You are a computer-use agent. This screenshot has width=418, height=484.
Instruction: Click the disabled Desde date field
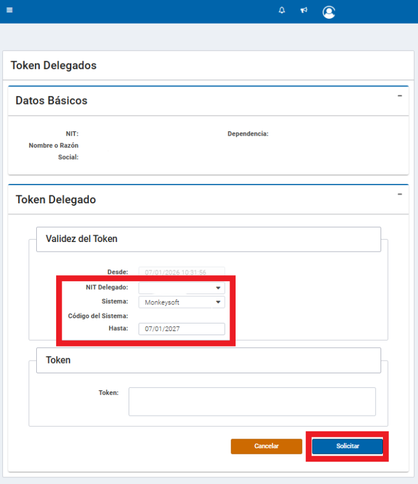pos(181,272)
